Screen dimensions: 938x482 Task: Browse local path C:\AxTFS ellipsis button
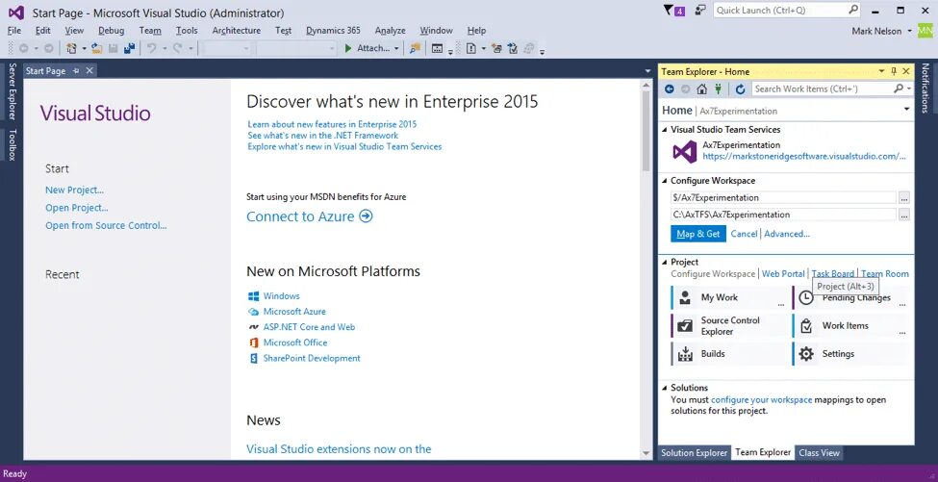[904, 215]
